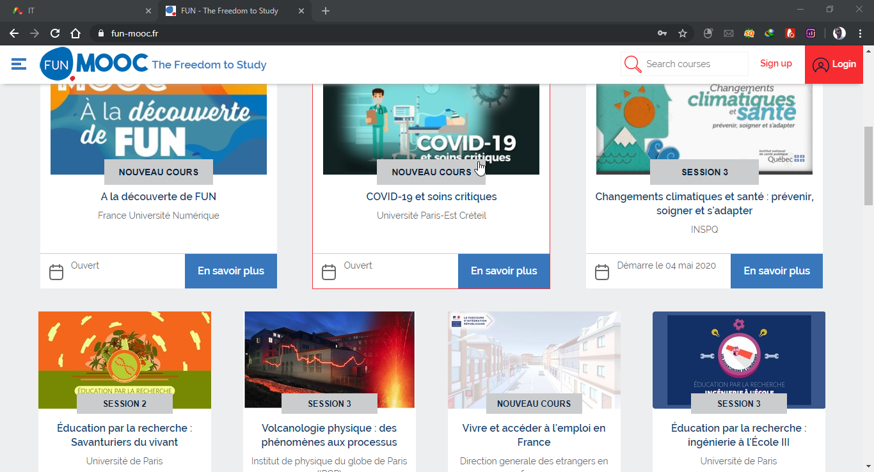874x472 pixels.
Task: Click the browser forward arrow
Action: tap(35, 33)
